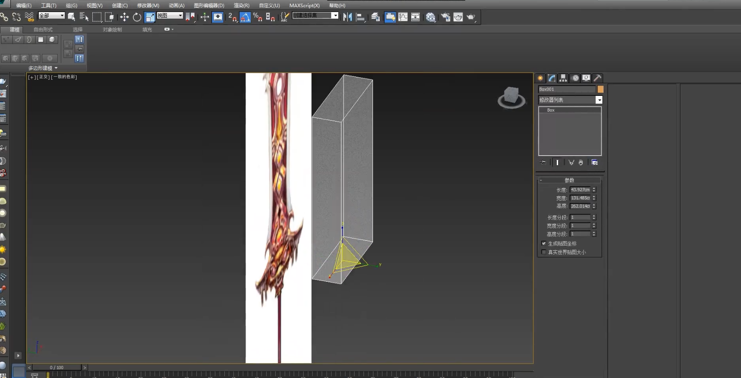Switch to the Create command panel
Image resolution: width=741 pixels, height=378 pixels.
540,78
